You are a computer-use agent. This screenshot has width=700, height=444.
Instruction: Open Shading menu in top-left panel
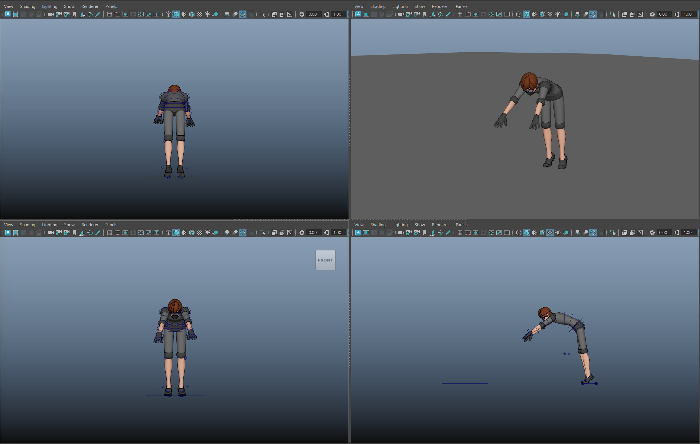[27, 6]
